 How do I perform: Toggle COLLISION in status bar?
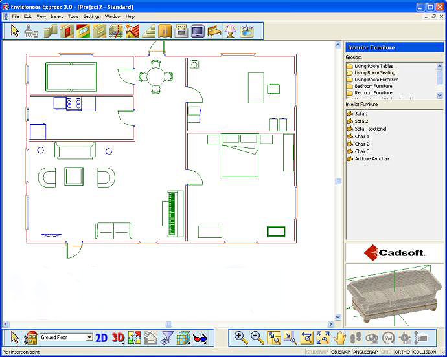(x=424, y=352)
